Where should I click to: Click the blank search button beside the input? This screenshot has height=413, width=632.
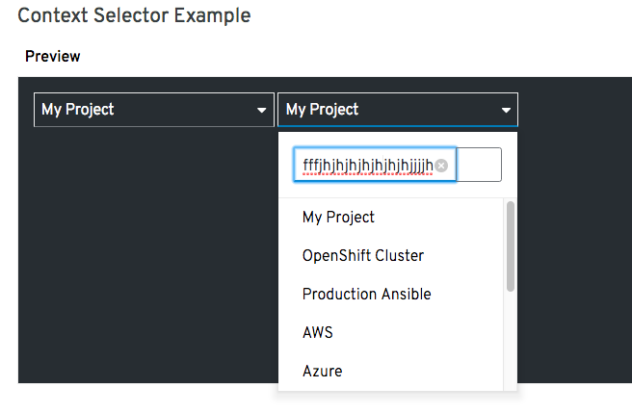(480, 165)
